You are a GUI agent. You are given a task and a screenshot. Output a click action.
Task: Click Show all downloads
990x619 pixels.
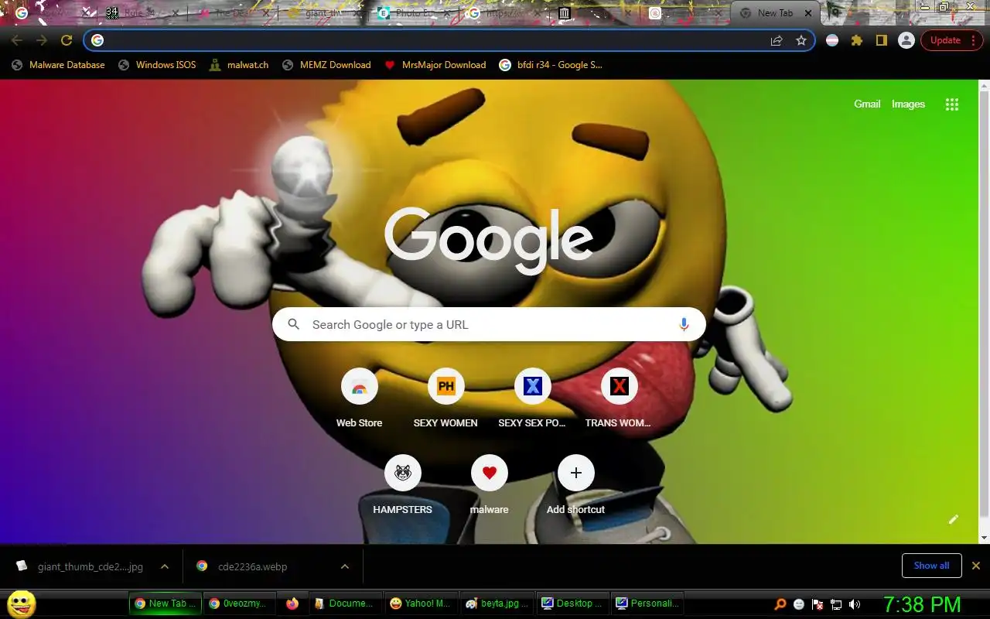931,566
